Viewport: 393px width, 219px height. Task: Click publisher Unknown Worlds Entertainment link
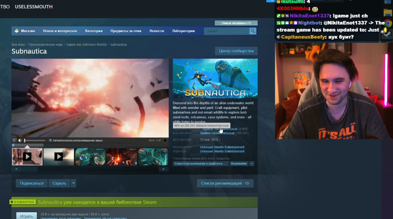pos(222,151)
